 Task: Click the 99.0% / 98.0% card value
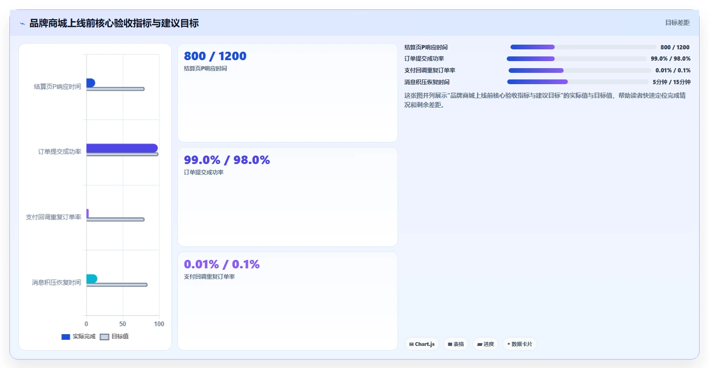pos(227,160)
